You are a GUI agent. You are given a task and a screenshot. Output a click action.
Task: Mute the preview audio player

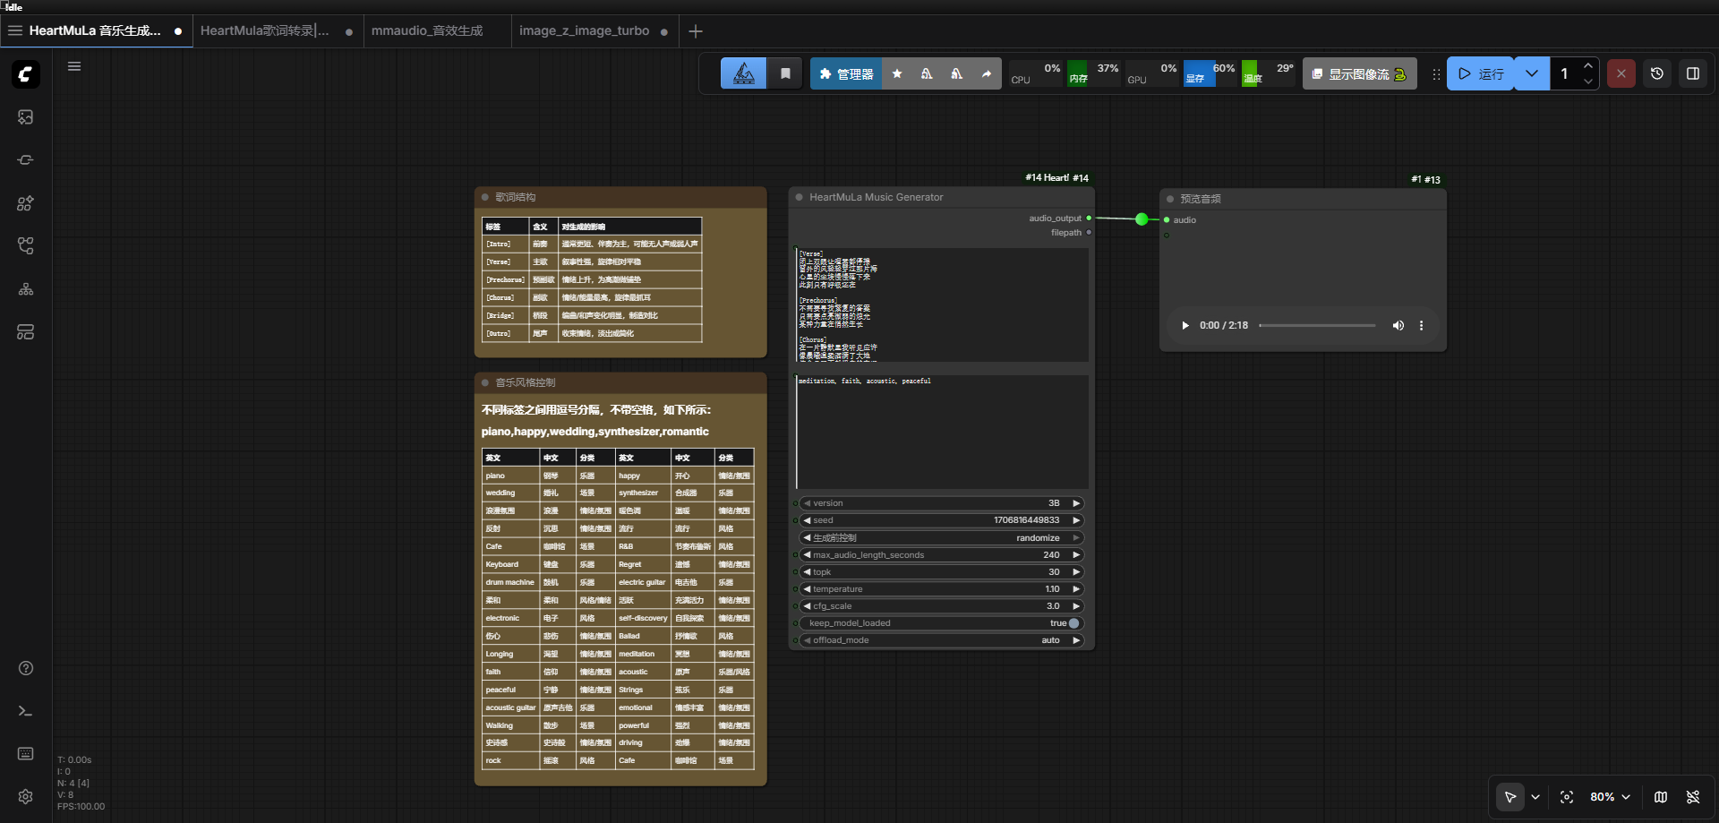tap(1398, 326)
